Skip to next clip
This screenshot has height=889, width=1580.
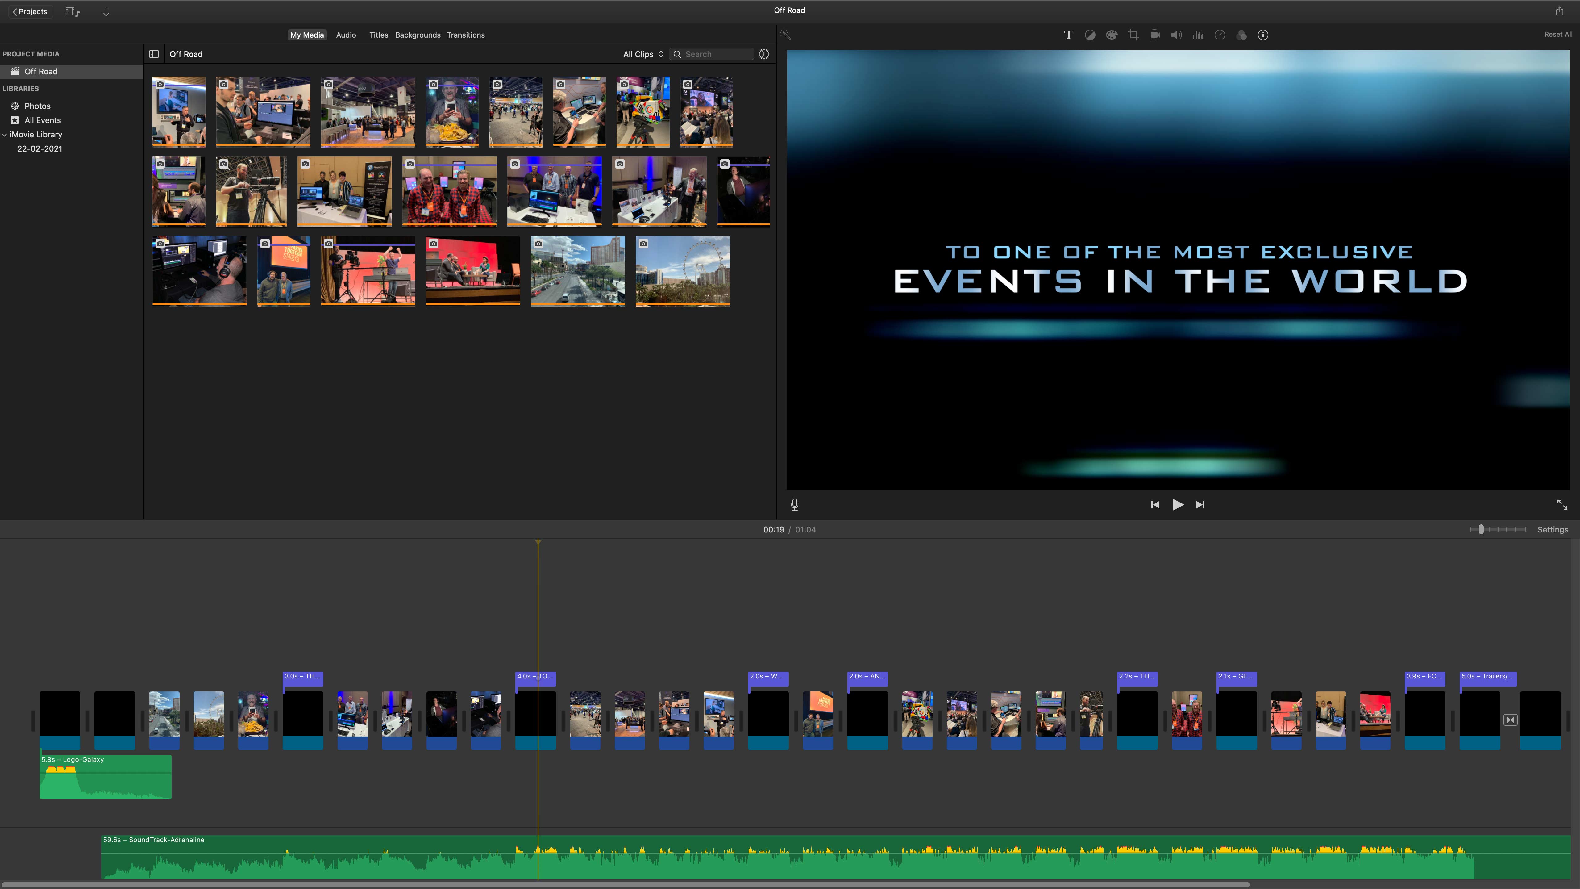click(1200, 504)
